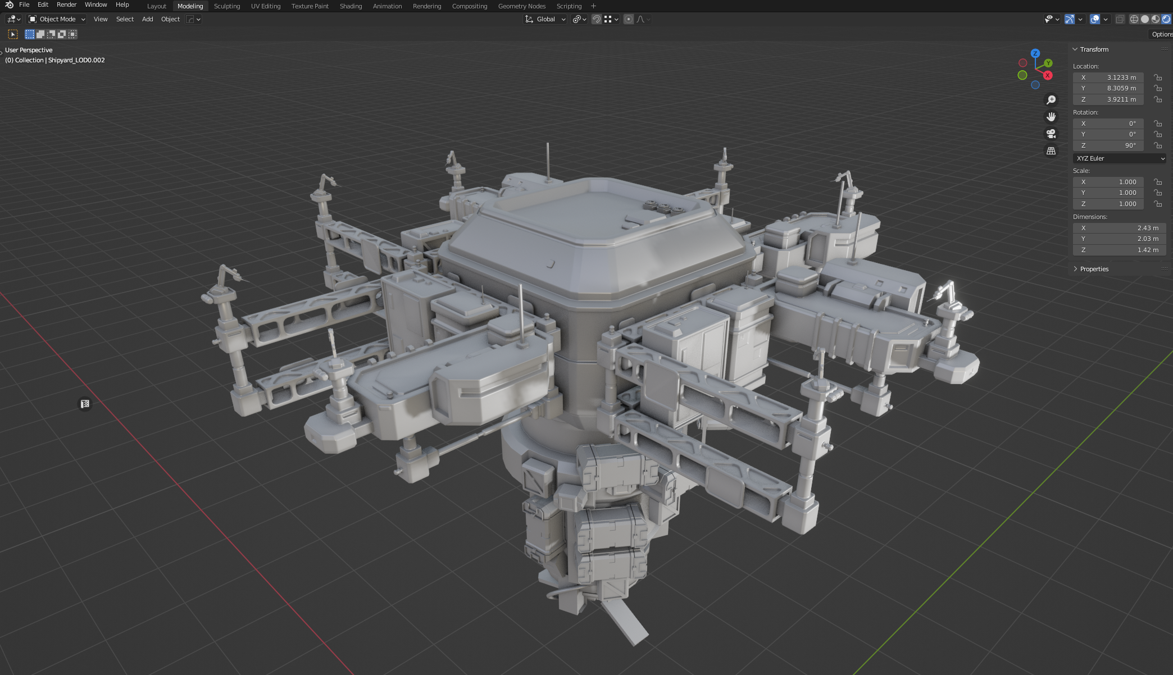Open the editor type selector icon
This screenshot has width=1173, height=675.
pos(13,19)
